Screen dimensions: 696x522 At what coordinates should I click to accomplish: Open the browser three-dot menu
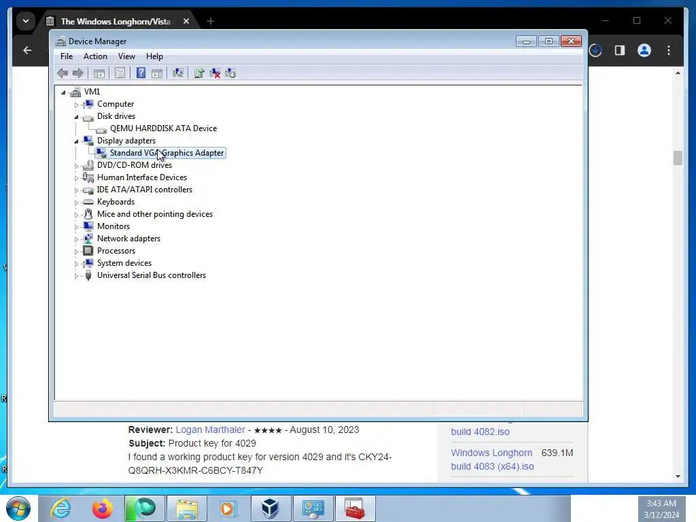(x=669, y=50)
